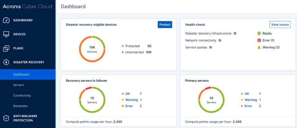
Task: Click info icon beside Service quotas
Action: (210, 47)
